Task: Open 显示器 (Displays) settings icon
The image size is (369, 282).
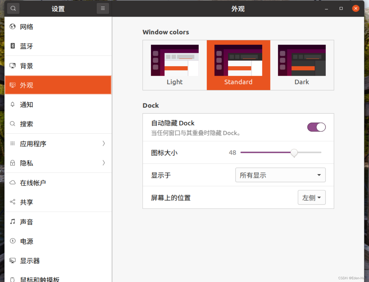Action: tap(12, 260)
